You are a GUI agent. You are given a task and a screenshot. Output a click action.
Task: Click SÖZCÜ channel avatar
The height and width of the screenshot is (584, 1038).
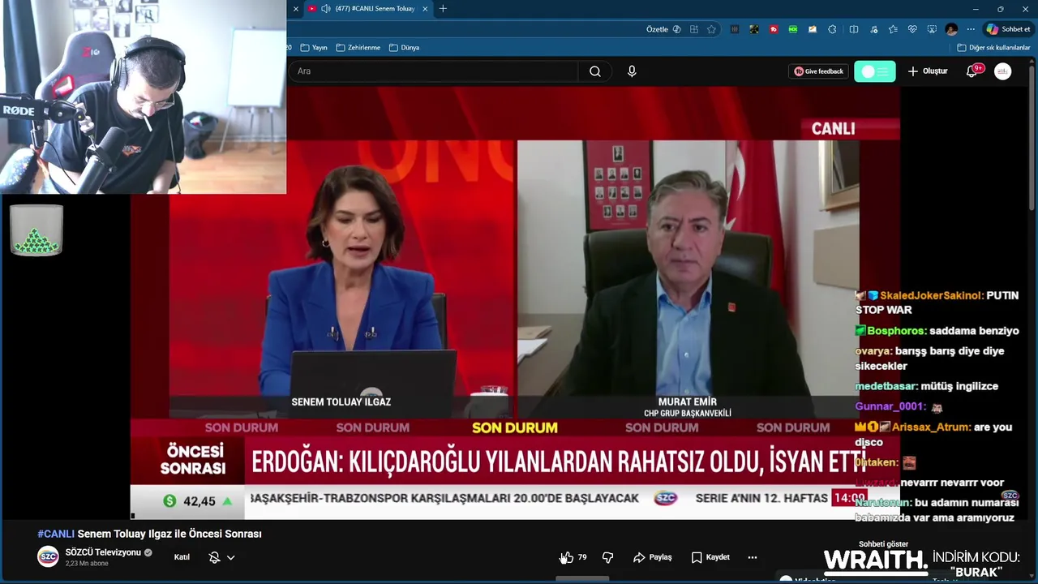pos(49,556)
